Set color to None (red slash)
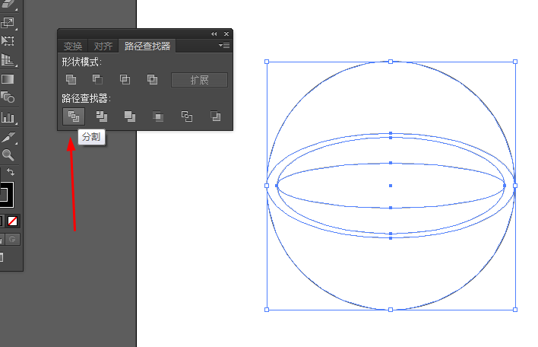The image size is (538, 347). (x=12, y=221)
